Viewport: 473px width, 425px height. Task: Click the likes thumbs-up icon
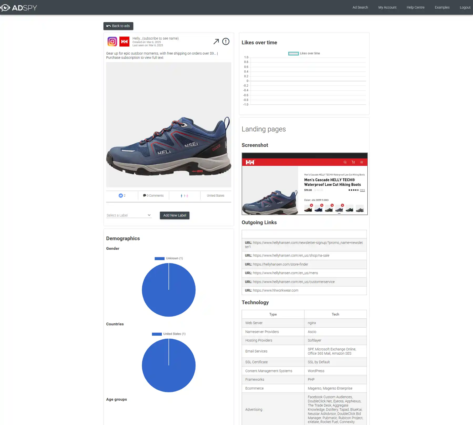(x=121, y=196)
